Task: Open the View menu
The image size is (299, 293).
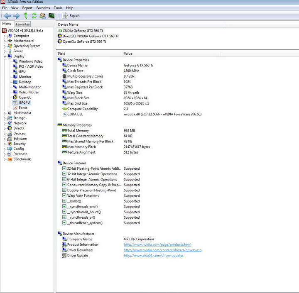Action: [15, 8]
